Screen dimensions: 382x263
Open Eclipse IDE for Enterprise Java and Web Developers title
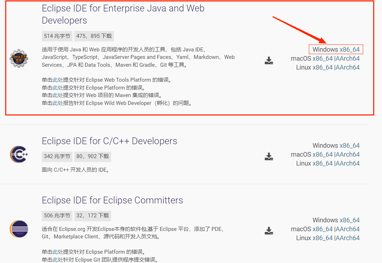[123, 14]
